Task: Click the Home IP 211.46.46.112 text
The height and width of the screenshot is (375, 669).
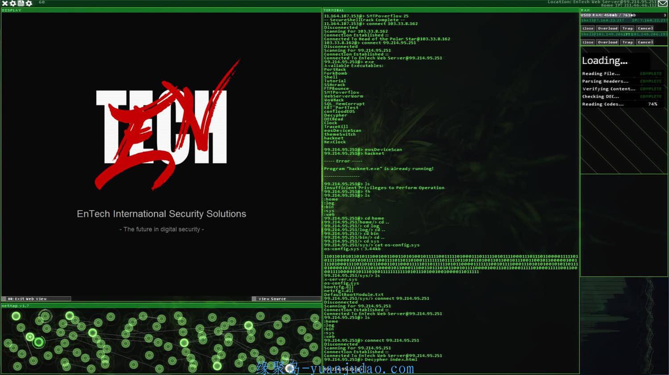Action: [629, 5]
